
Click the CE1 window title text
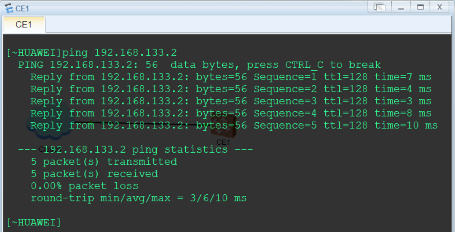point(22,8)
